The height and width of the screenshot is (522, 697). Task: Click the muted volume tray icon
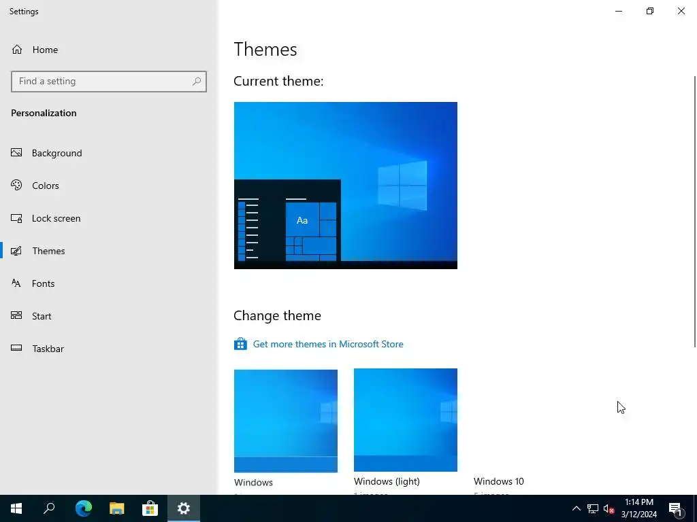tap(609, 508)
